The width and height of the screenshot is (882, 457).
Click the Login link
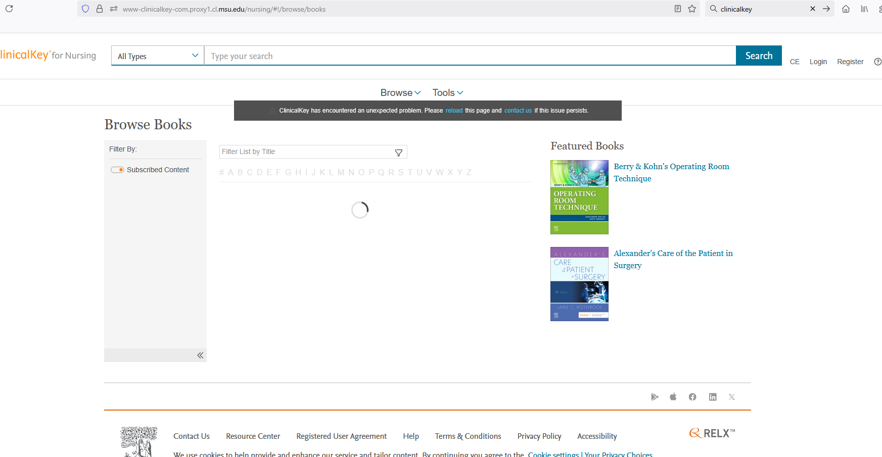[818, 62]
